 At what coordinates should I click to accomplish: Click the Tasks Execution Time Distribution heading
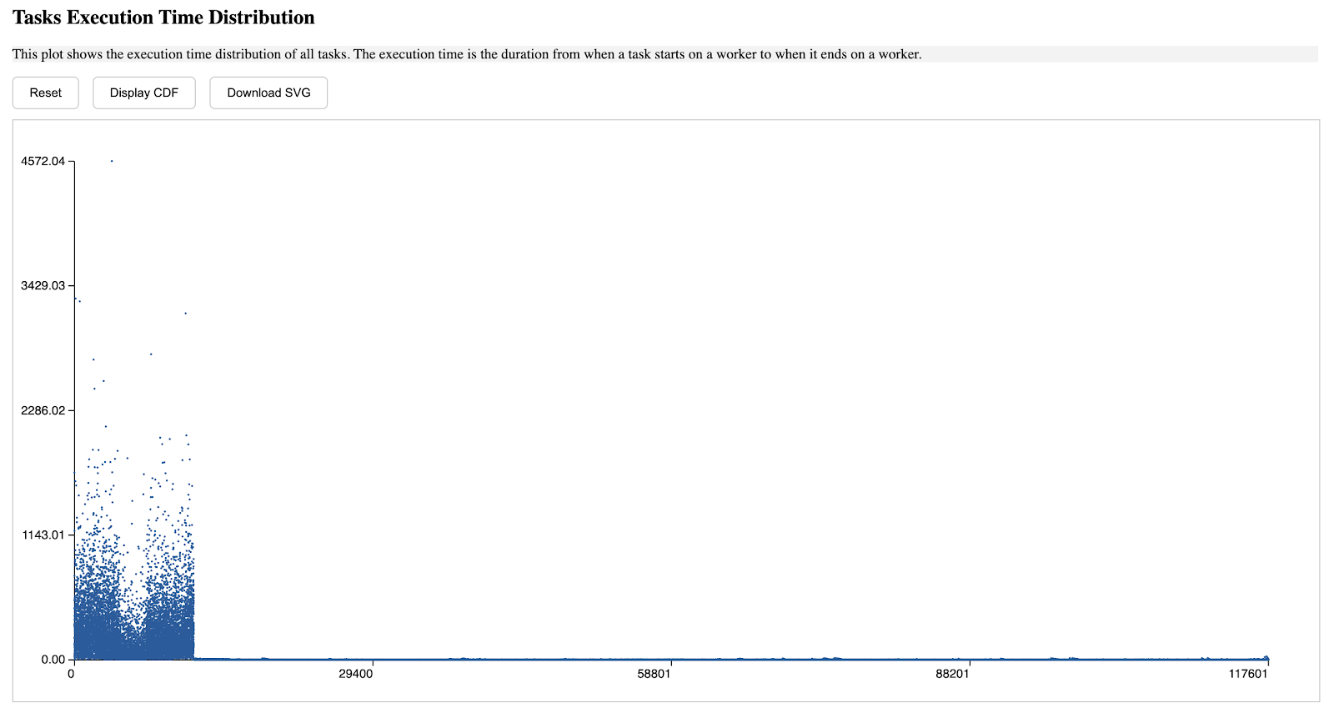pyautogui.click(x=163, y=18)
